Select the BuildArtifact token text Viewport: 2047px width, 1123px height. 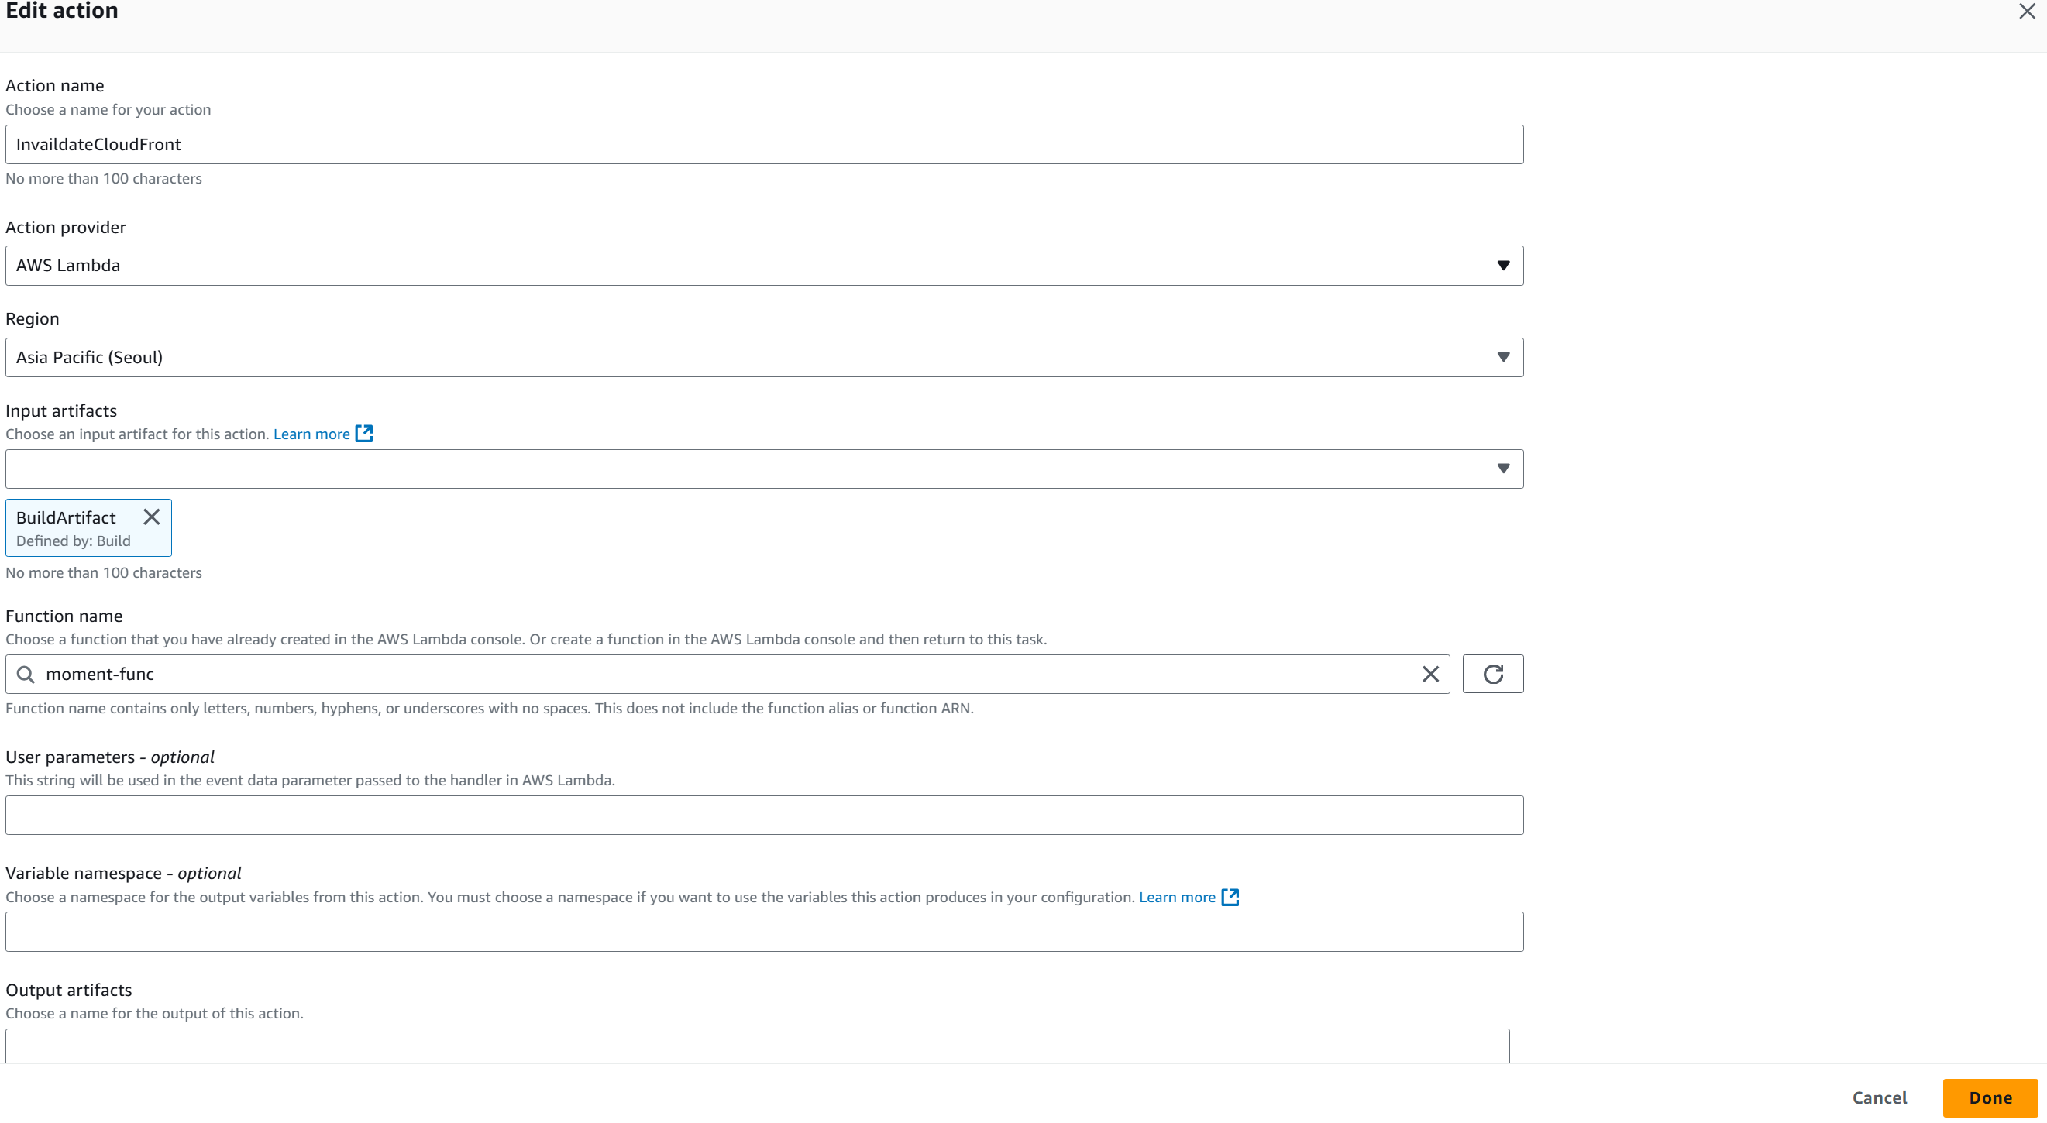[66, 518]
